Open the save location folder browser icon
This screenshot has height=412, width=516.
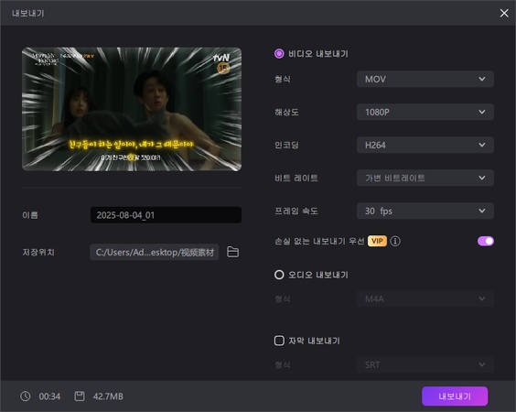click(x=233, y=252)
